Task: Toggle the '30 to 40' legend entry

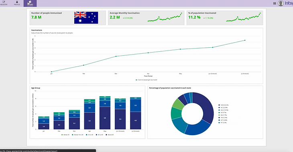Action: coord(90,135)
